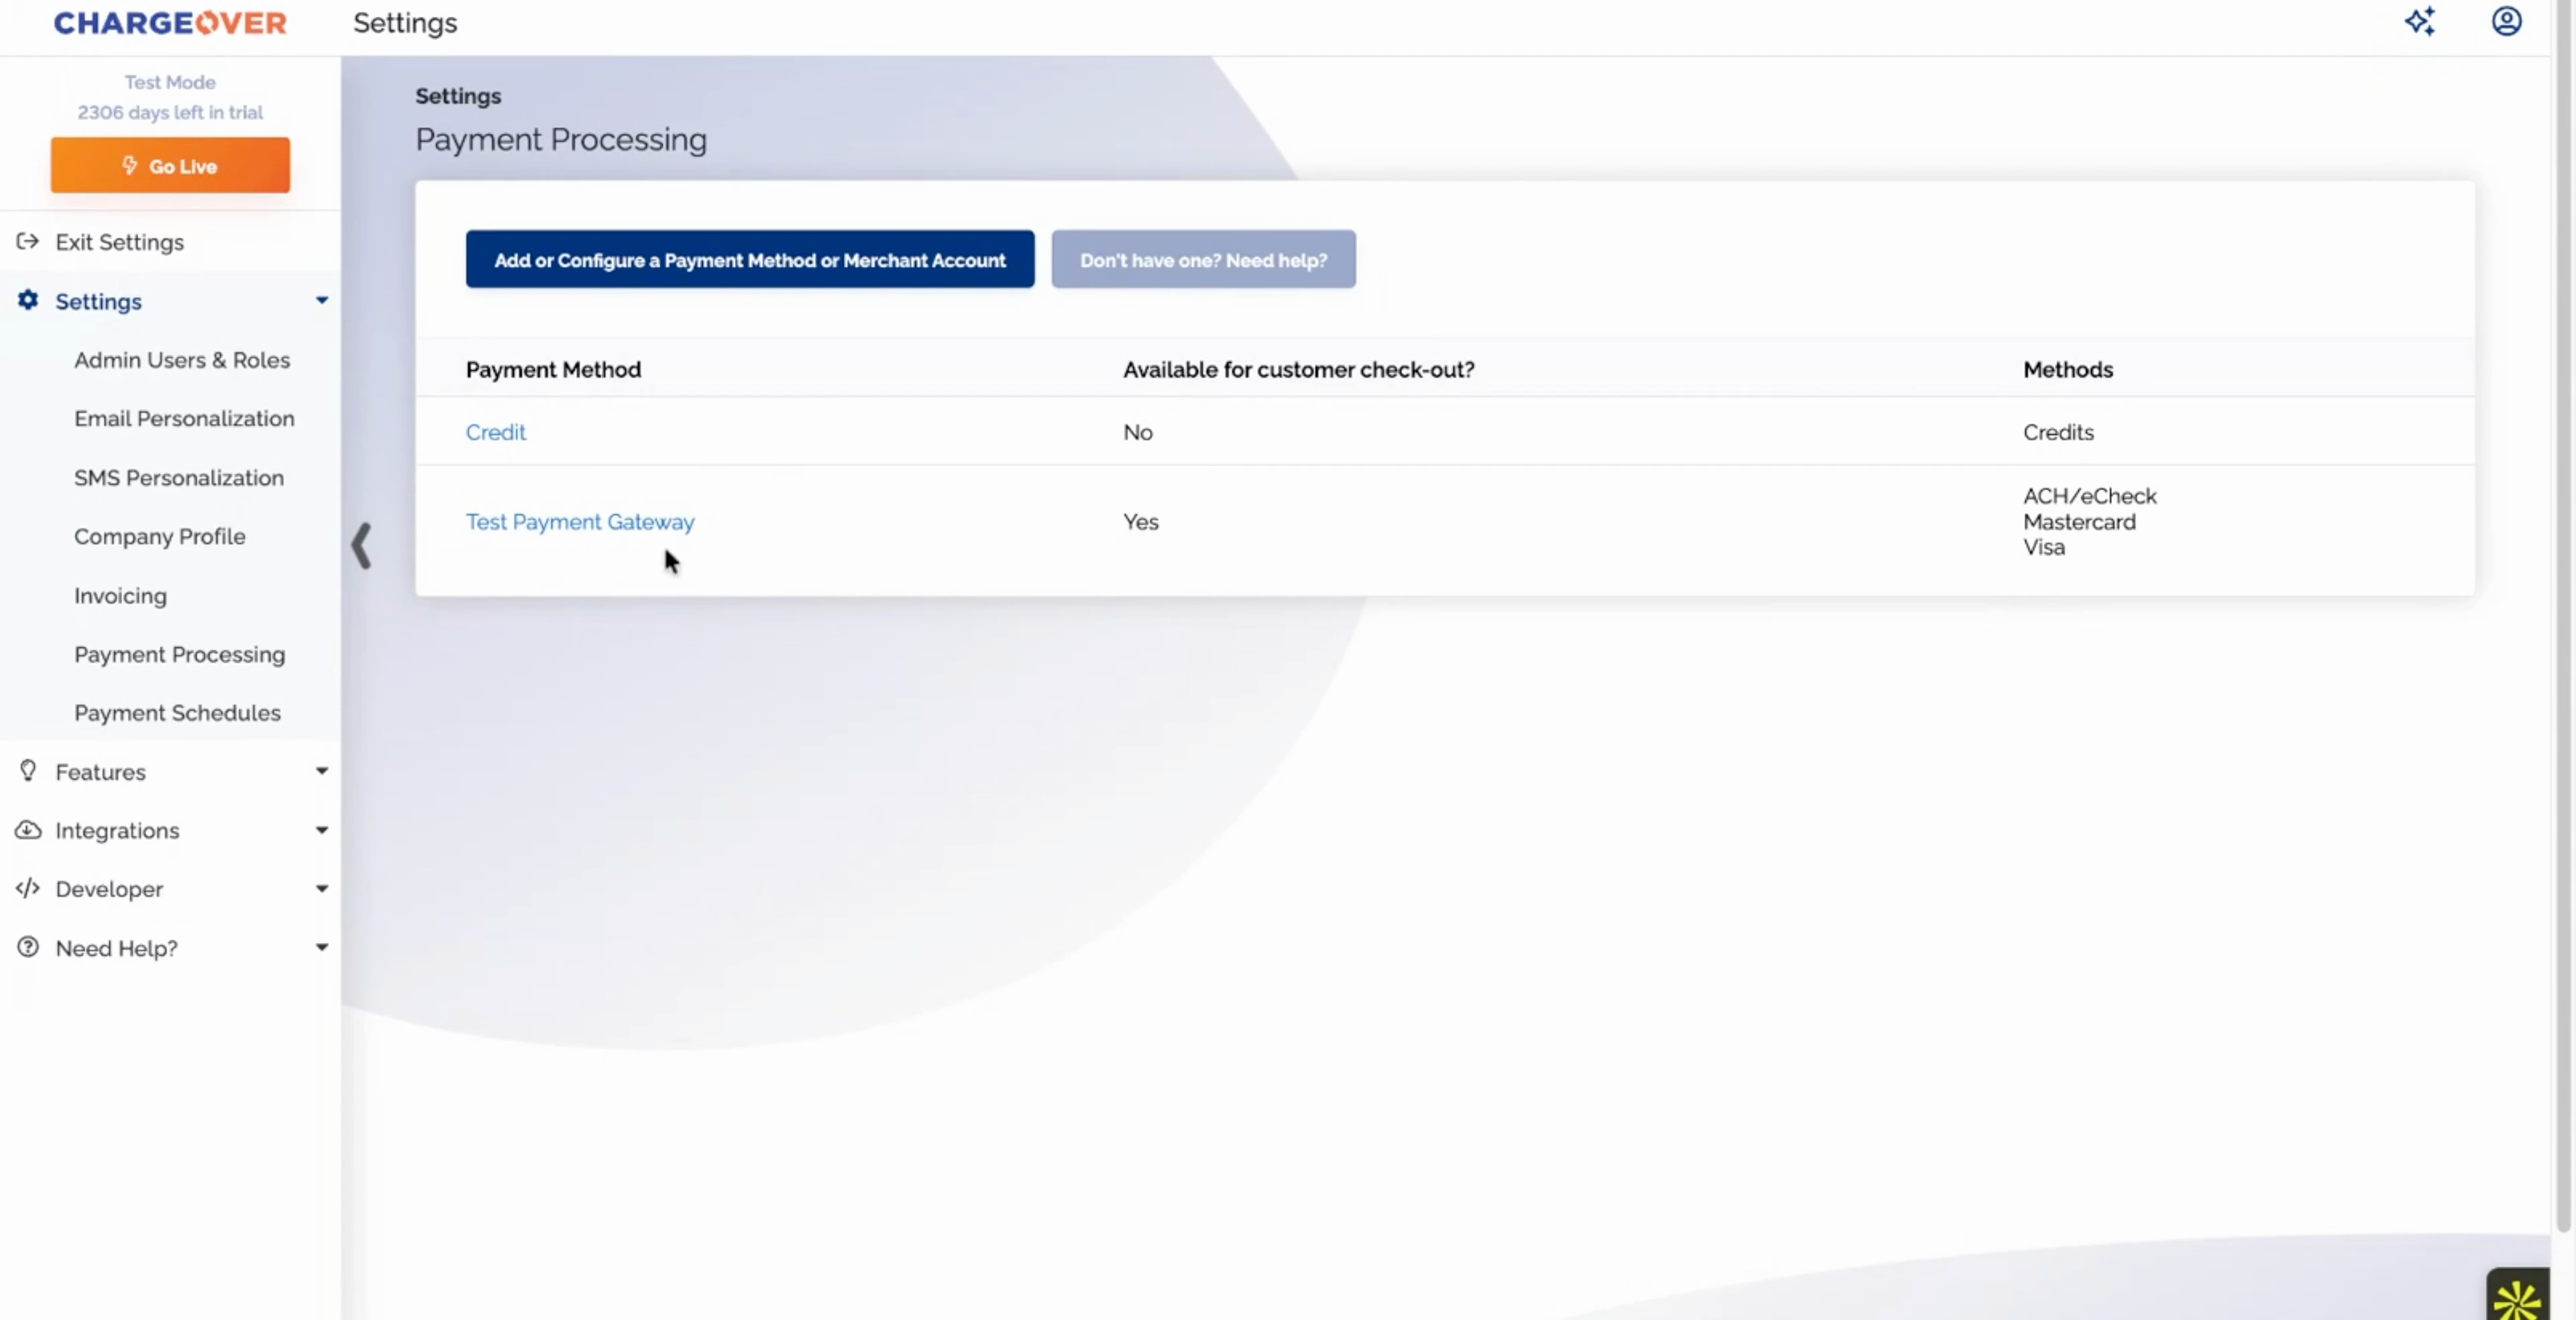Screen dimensions: 2576x1320
Task: Click the Methods column header
Action: pos(2068,369)
